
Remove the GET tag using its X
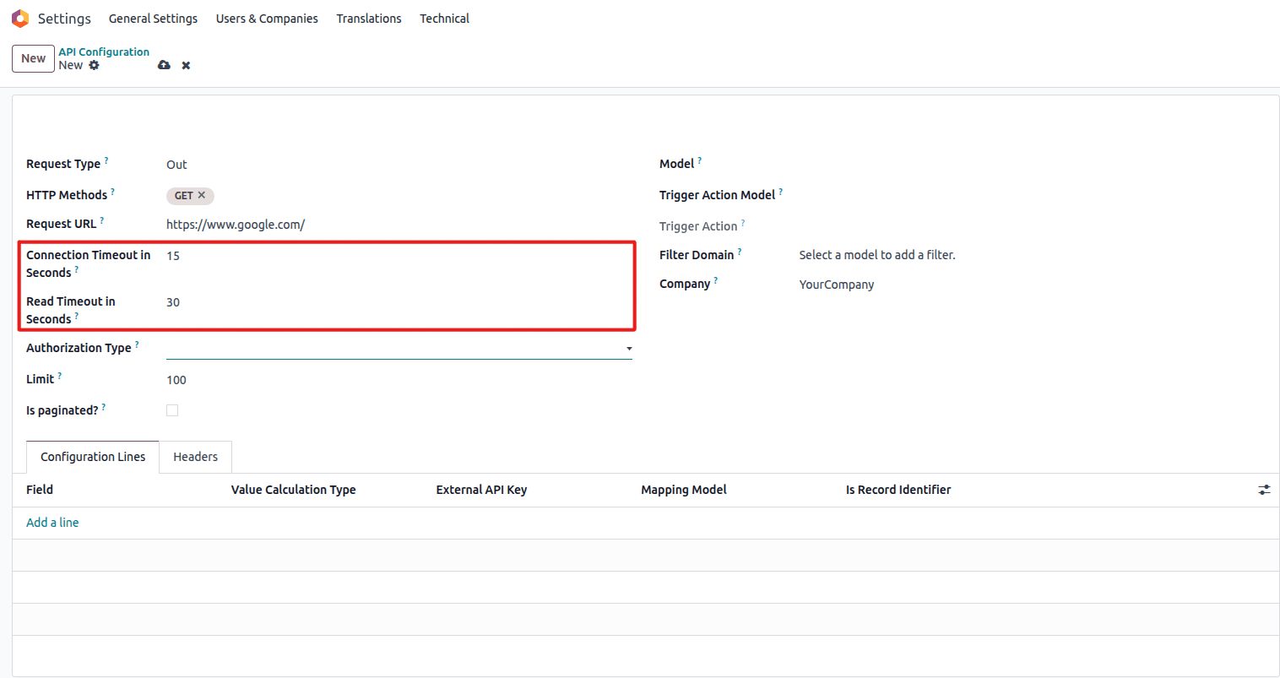(x=202, y=195)
